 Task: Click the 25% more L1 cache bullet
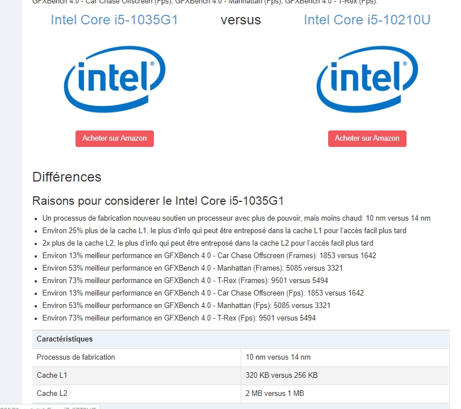coord(224,231)
